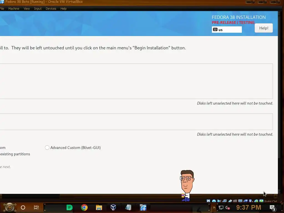This screenshot has width=284, height=213.
Task: Click the keyboard icon beside us layout
Action: click(x=215, y=29)
